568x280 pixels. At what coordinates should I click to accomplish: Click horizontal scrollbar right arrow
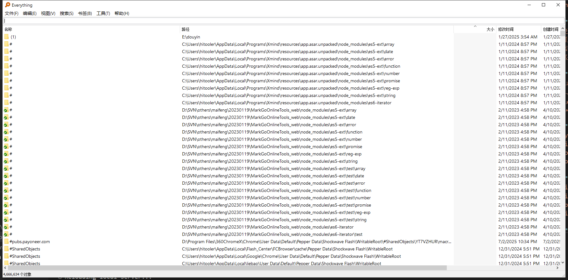click(557, 268)
